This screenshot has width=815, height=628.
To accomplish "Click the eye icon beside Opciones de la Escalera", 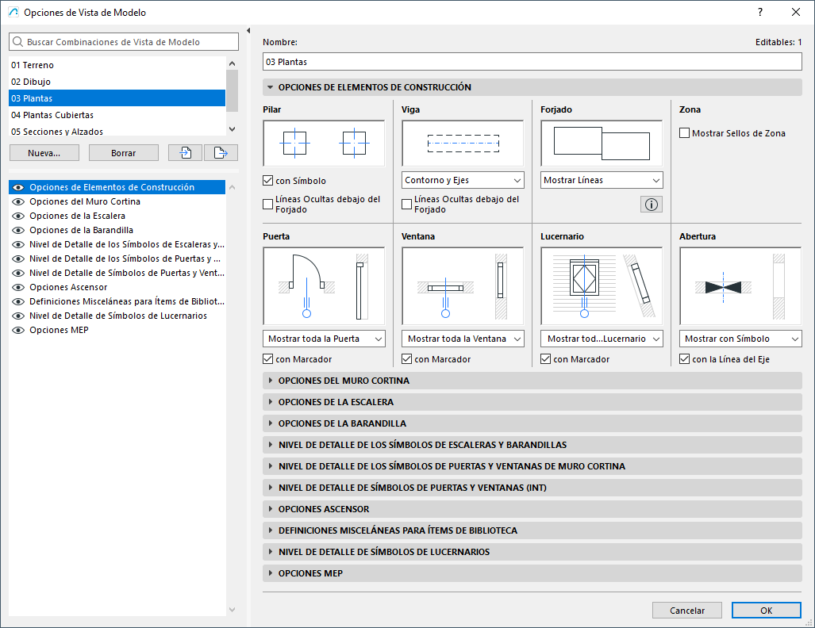I will (17, 216).
